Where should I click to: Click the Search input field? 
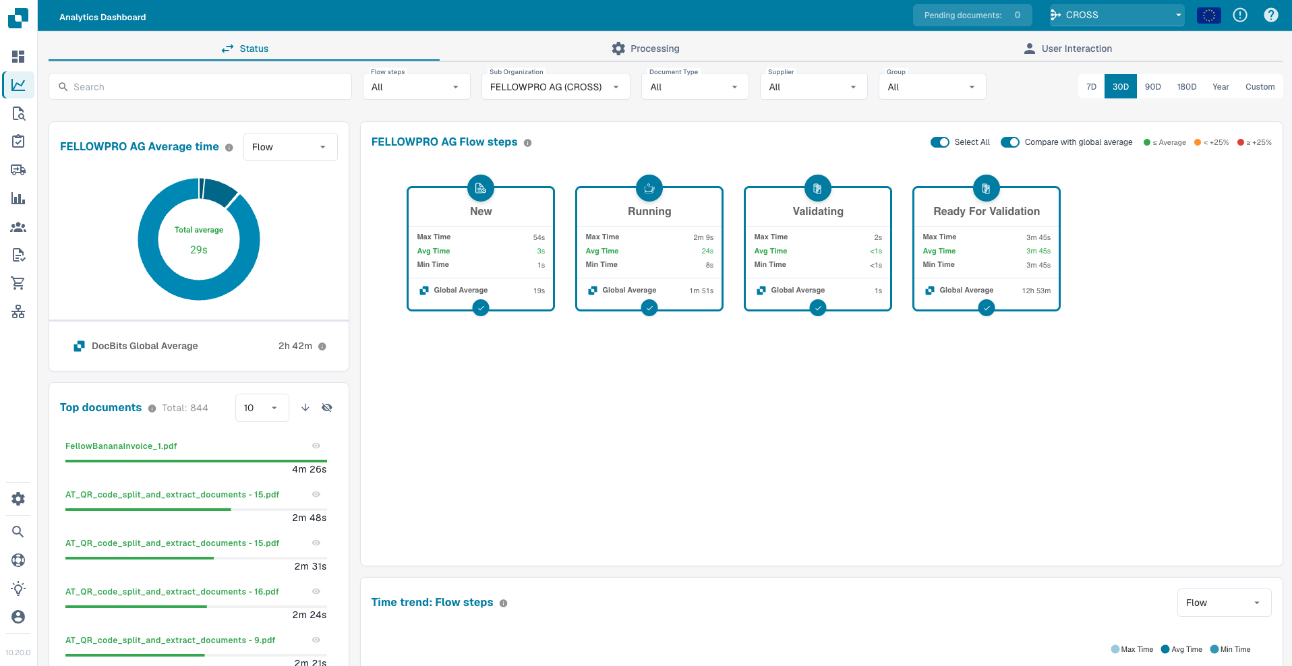pos(200,87)
